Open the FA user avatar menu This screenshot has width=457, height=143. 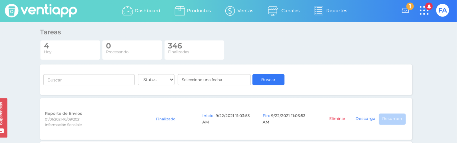[x=442, y=10]
